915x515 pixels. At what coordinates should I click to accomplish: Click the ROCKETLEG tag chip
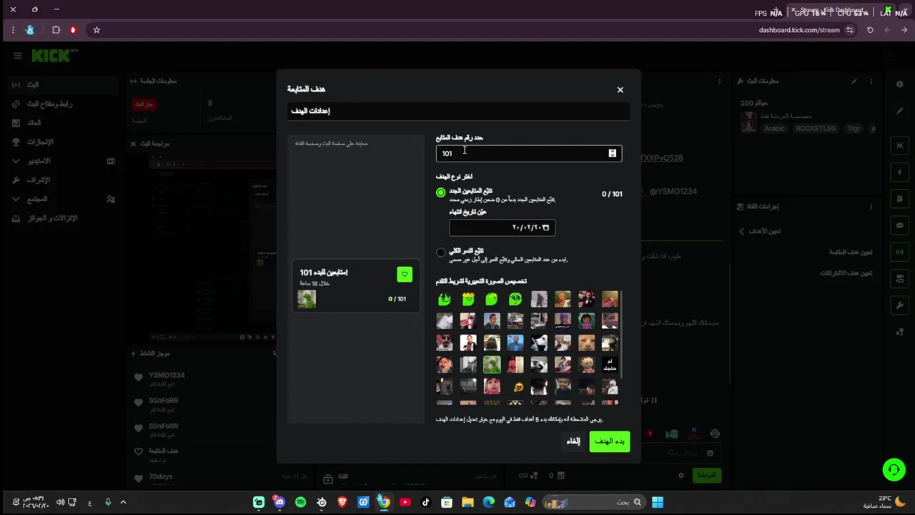pyautogui.click(x=816, y=129)
